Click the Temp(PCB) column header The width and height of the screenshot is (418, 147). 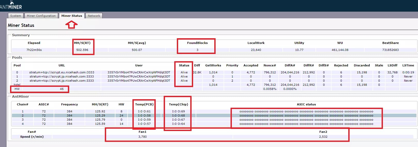144,104
